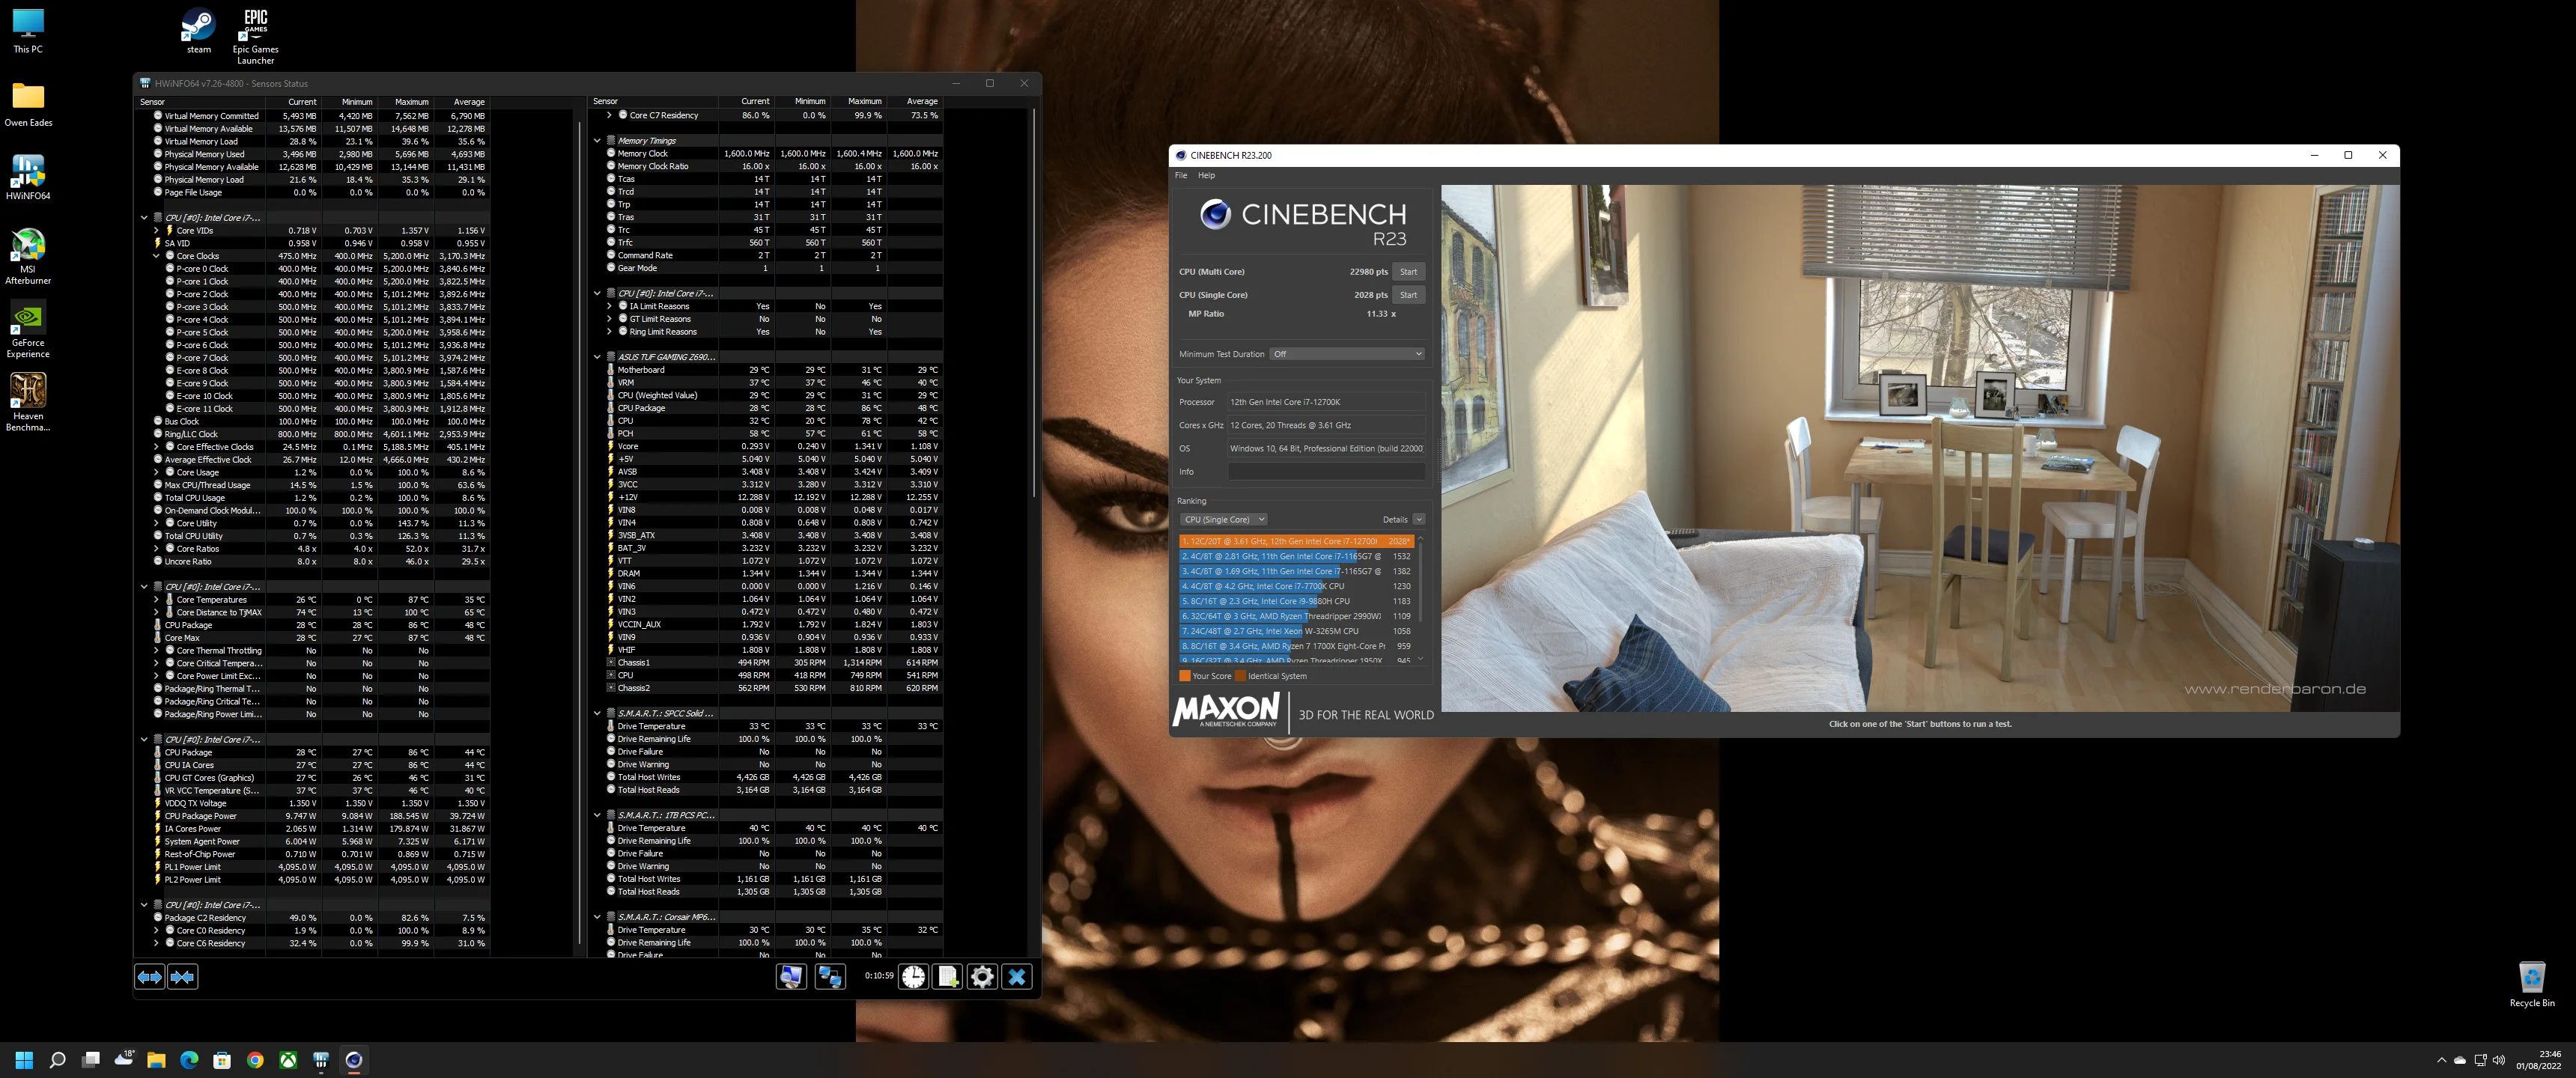The image size is (2576, 1078).
Task: Start the CPU (Multi Core) test
Action: point(1408,272)
